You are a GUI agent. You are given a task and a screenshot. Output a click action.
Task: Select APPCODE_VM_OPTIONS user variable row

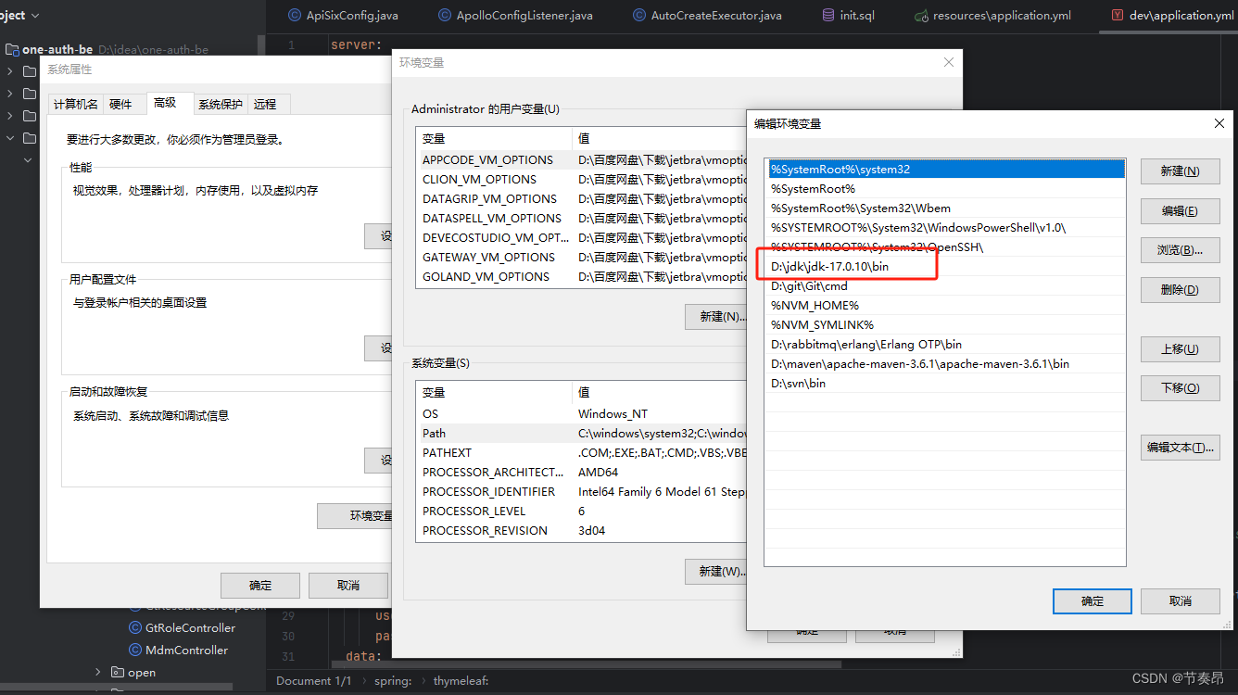(582, 159)
